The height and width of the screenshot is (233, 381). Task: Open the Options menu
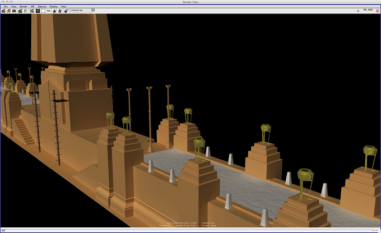42,7
